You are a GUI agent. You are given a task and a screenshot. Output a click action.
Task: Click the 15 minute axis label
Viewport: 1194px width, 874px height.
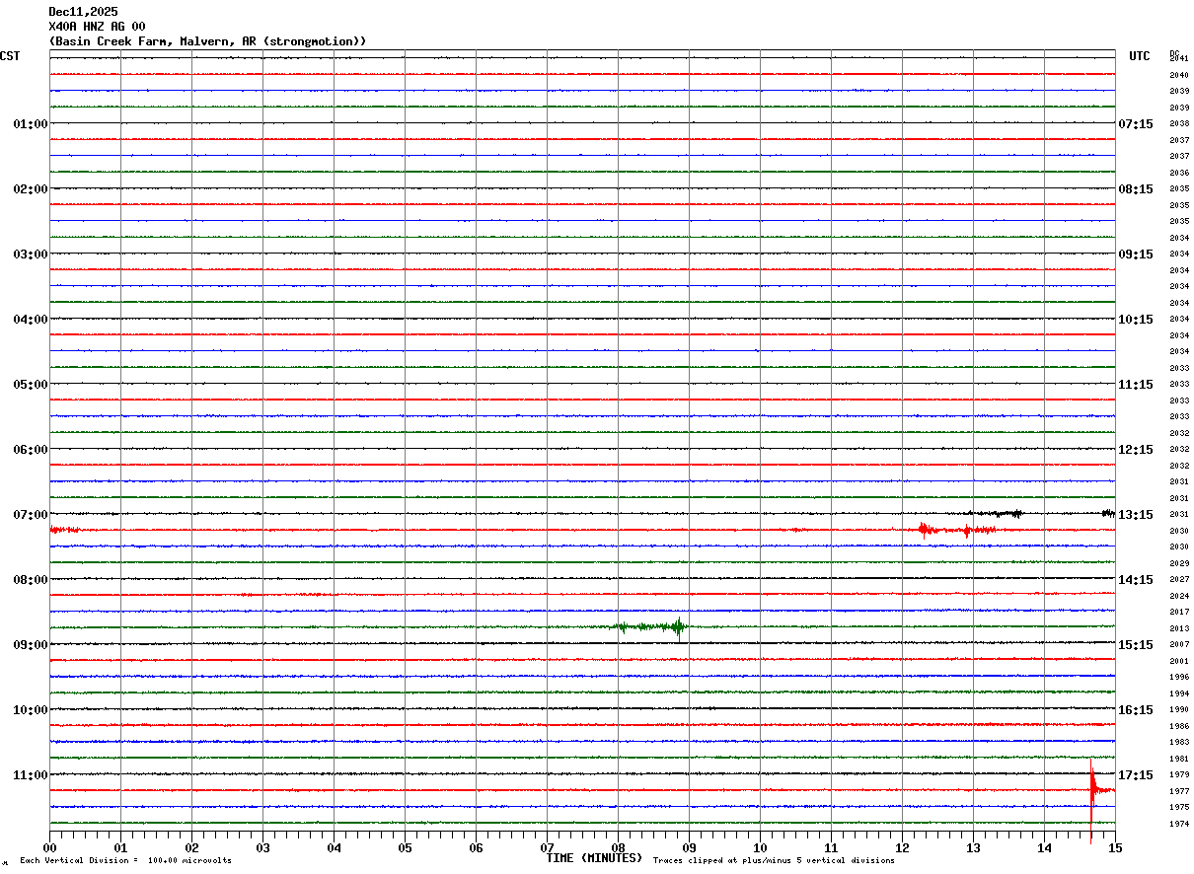coord(1115,847)
